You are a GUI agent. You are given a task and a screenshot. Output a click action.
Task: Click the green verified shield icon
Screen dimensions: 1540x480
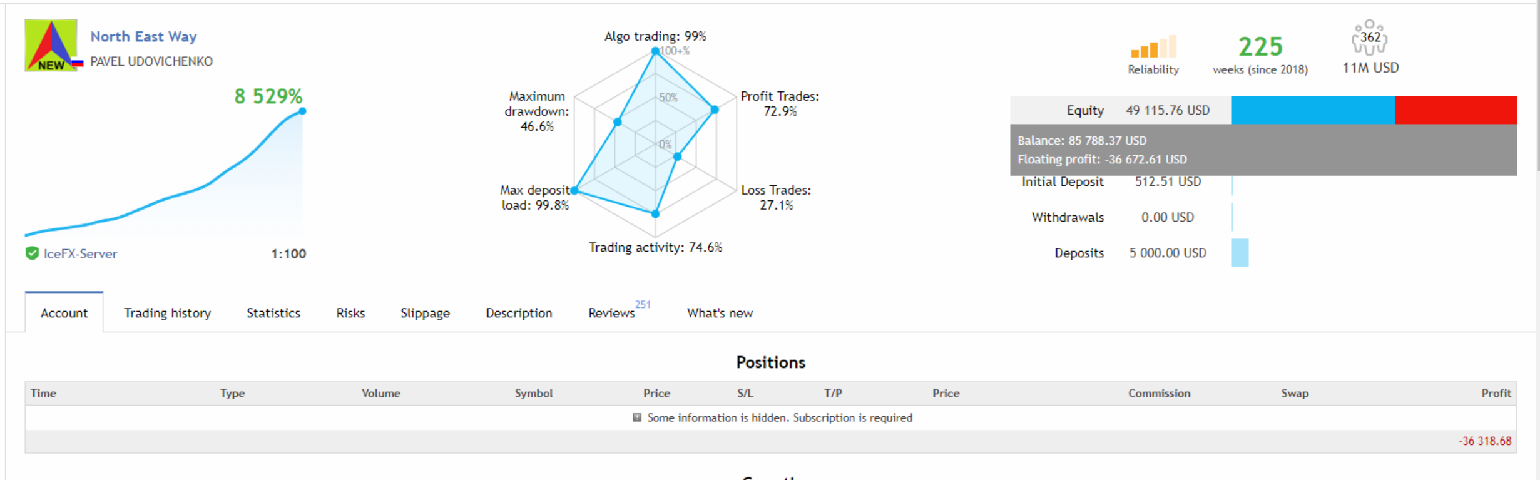click(32, 253)
